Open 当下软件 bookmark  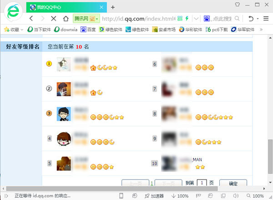[39, 29]
